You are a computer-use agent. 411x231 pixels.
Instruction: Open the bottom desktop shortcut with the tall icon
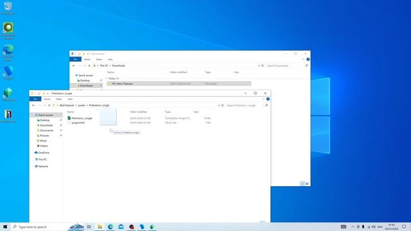pyautogui.click(x=8, y=116)
